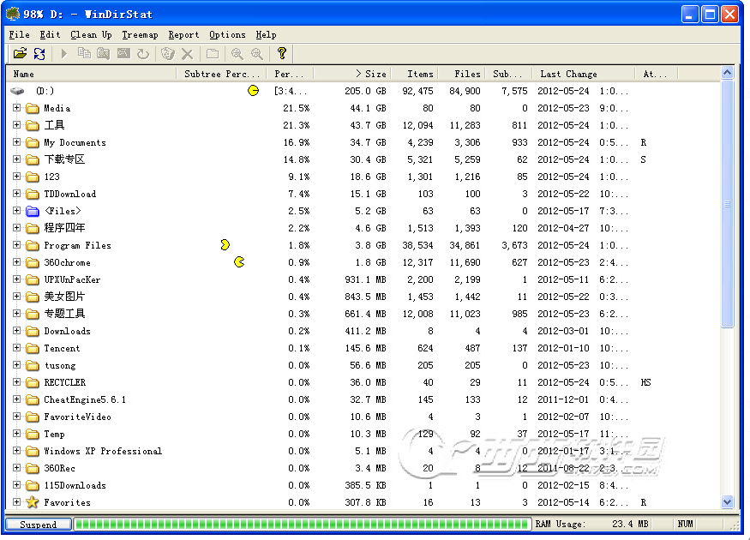Click the Open folder toolbar icon
Viewport: 750px width, 540px height.
coord(20,53)
